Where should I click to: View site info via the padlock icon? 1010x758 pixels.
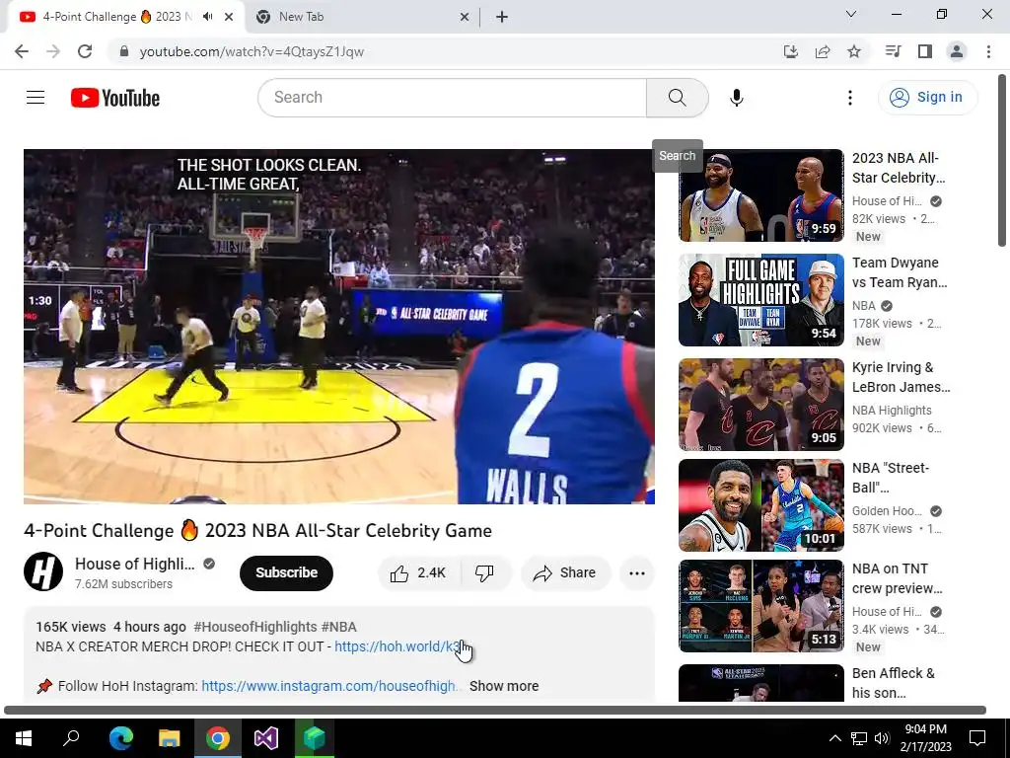coord(124,51)
